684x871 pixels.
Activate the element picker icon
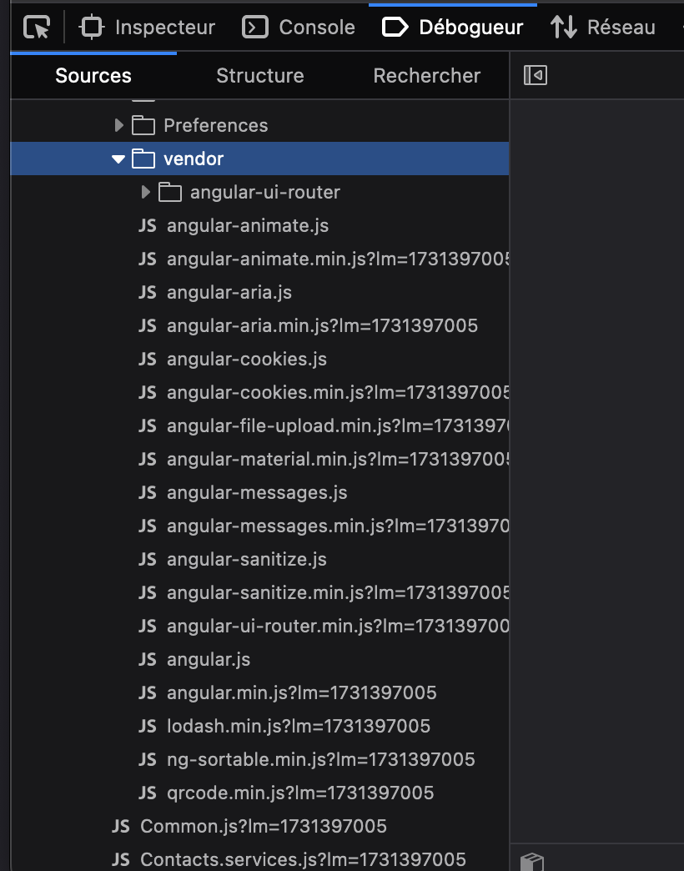tap(36, 28)
